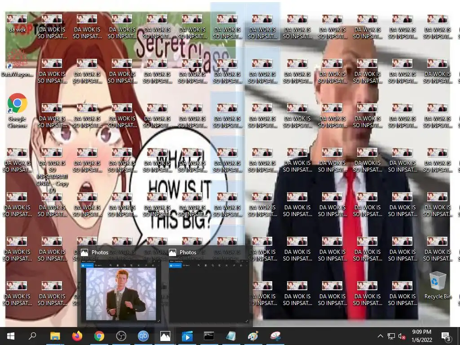
Task: Select the DataWagon desktop shortcut
Action: (x=18, y=64)
